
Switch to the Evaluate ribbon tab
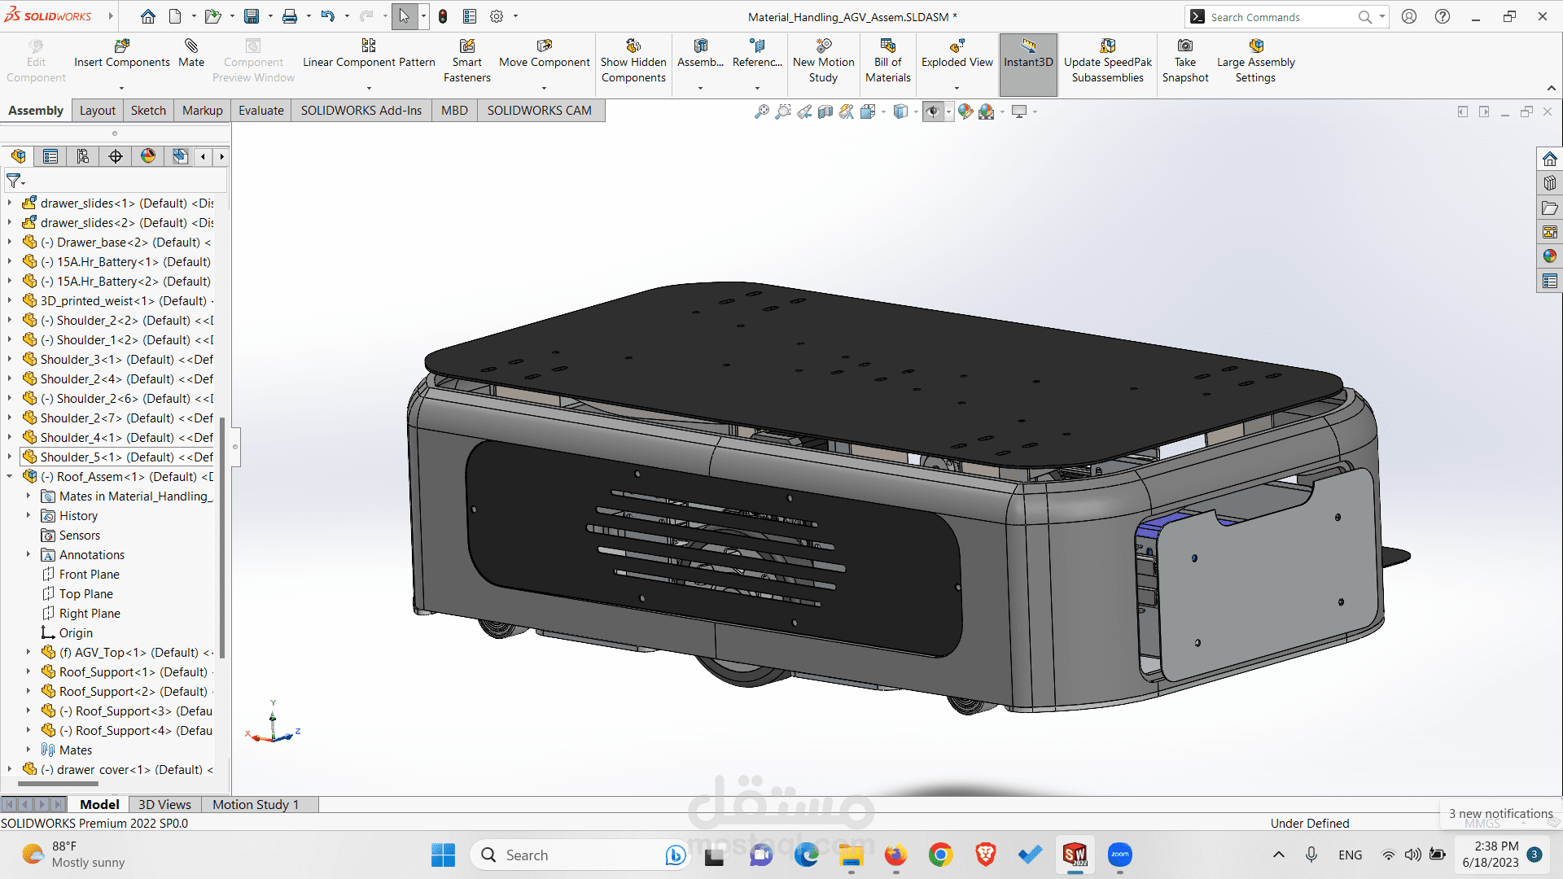pos(260,111)
